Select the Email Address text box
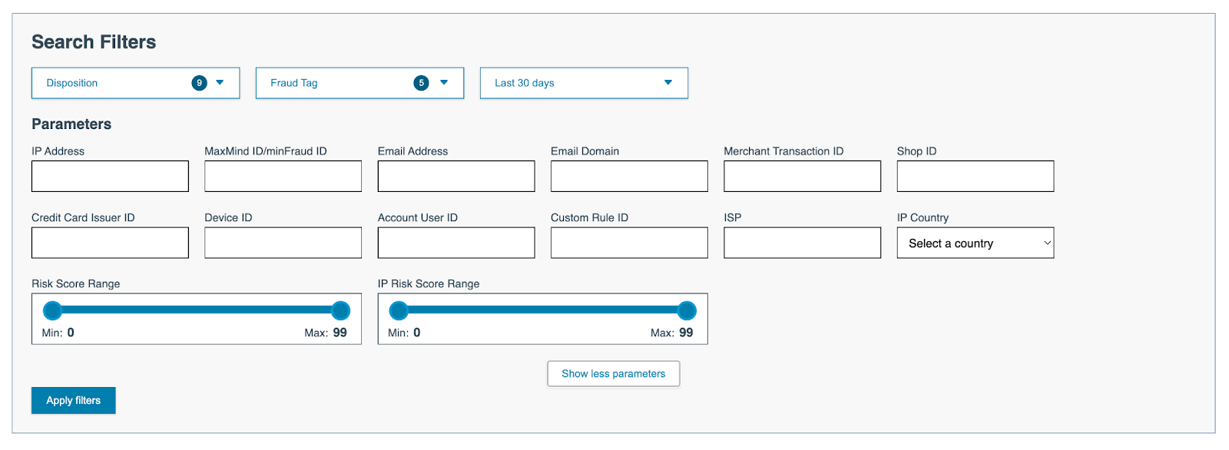Screen dimensions: 1229x450 456,176
